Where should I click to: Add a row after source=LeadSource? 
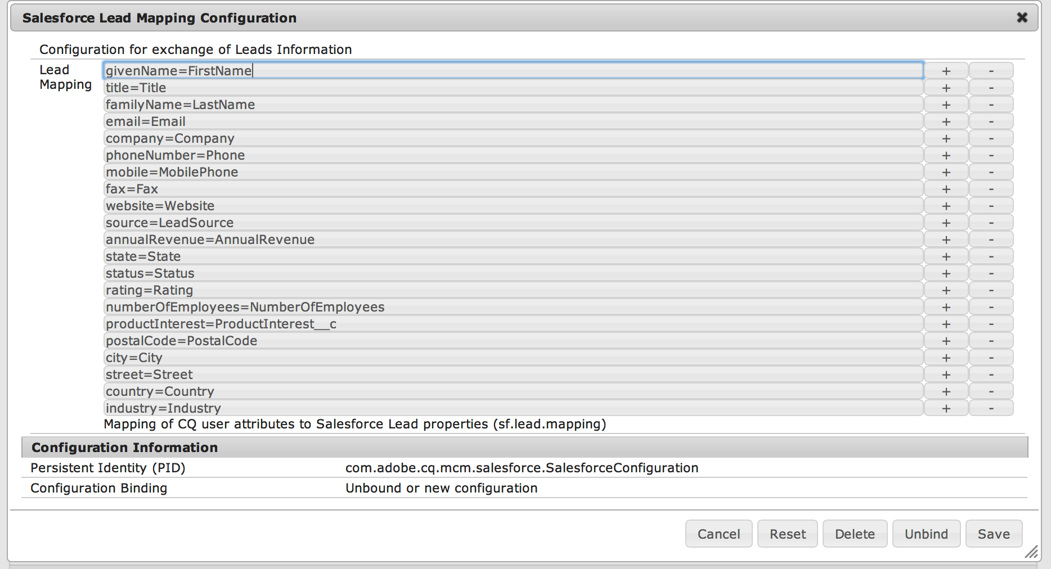(x=946, y=223)
